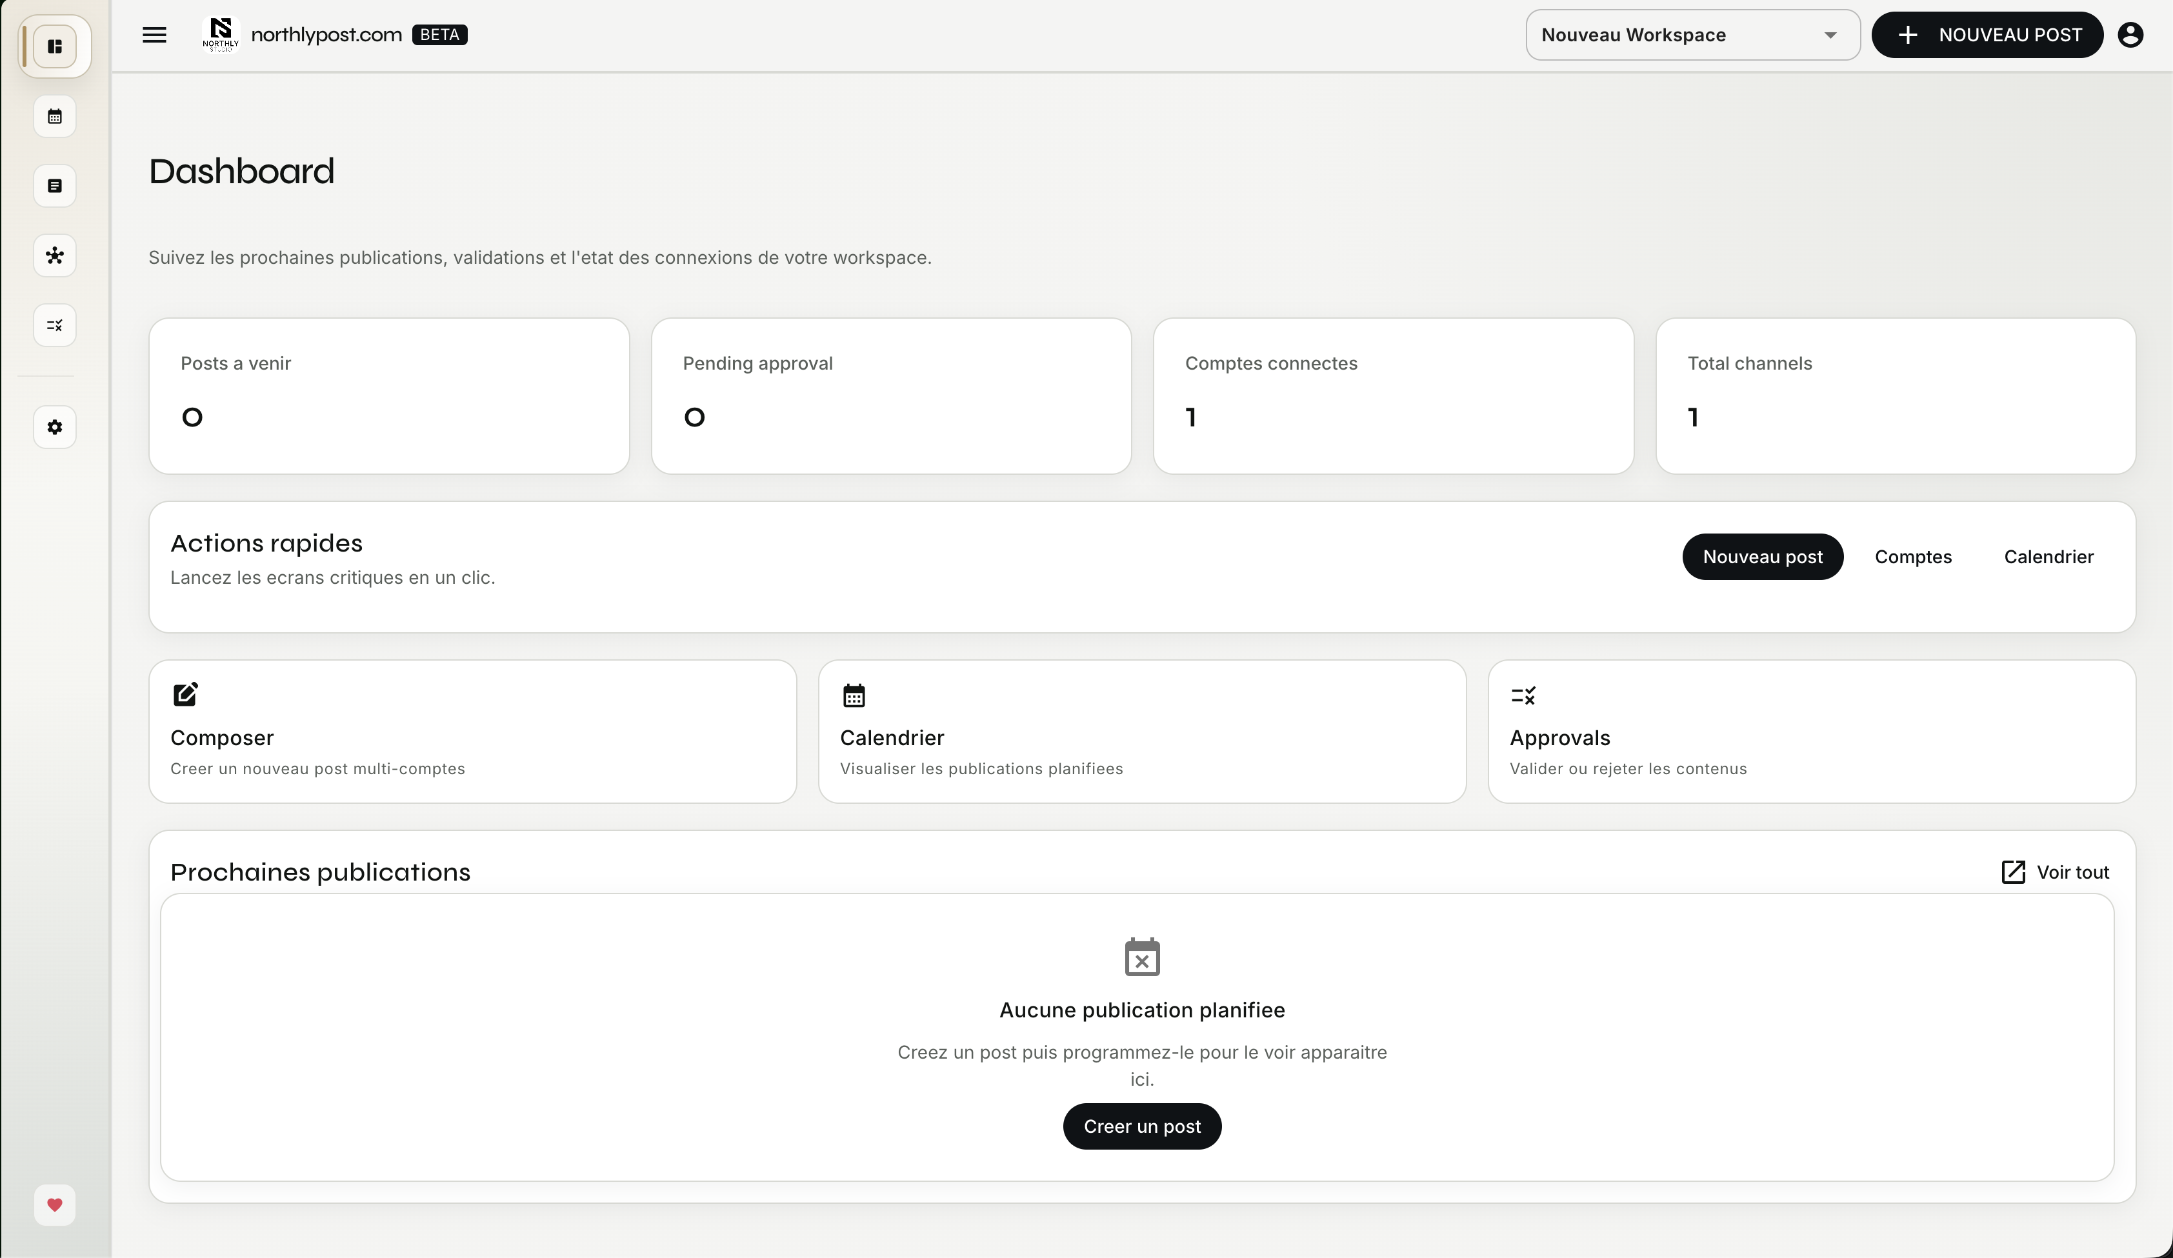Screen dimensions: 2173x1258
Task: Open the posts list sidebar icon
Action: point(54,186)
